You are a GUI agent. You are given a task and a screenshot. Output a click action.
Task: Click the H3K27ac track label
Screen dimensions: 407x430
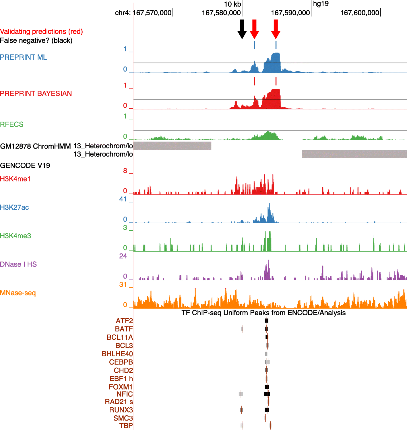click(14, 207)
